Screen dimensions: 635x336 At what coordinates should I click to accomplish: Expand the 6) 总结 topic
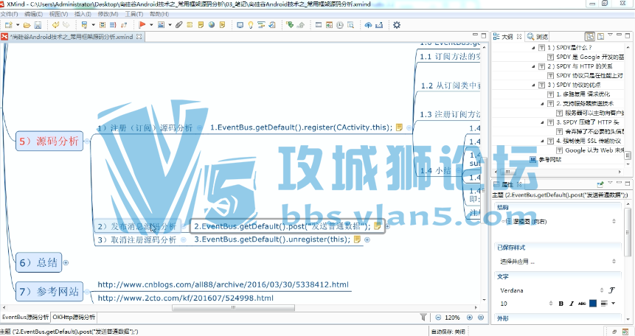66,262
